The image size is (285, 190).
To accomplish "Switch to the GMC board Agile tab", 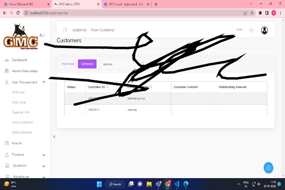I will (x=125, y=4).
